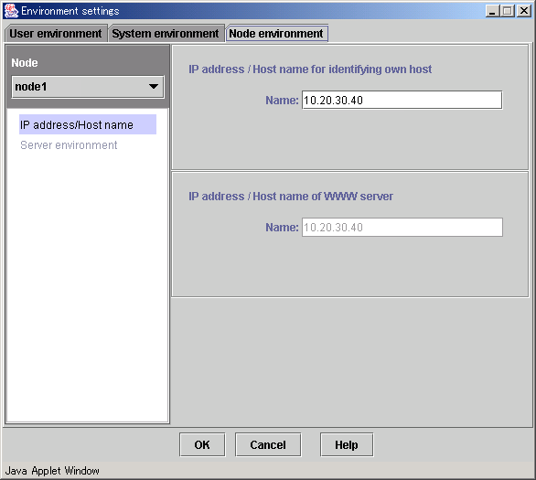Open the node1 combo box
536x480 pixels.
(88, 87)
